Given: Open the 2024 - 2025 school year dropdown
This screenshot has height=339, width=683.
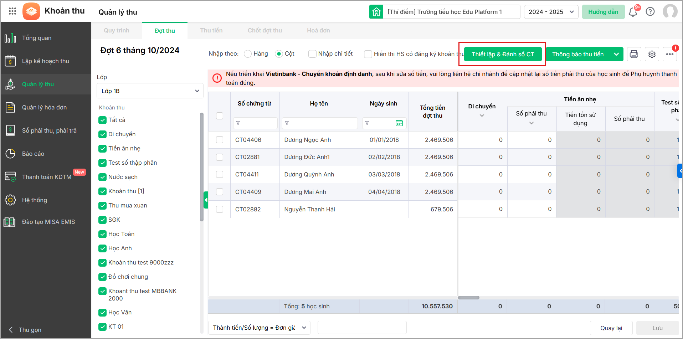Looking at the screenshot, I should click(551, 12).
